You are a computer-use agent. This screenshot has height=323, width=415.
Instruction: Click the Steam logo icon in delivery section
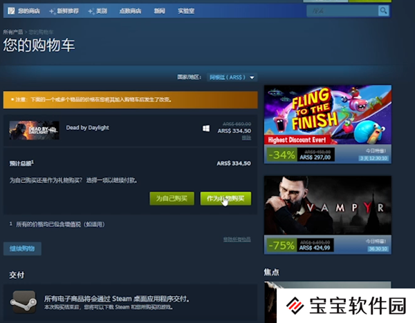[x=24, y=302]
